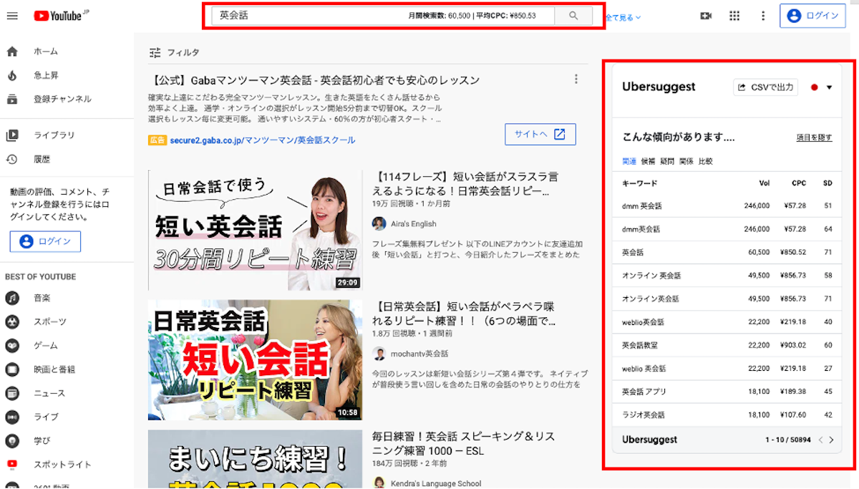The height and width of the screenshot is (489, 859).
Task: Open the Gaba ad via サイトへ button
Action: 540,134
